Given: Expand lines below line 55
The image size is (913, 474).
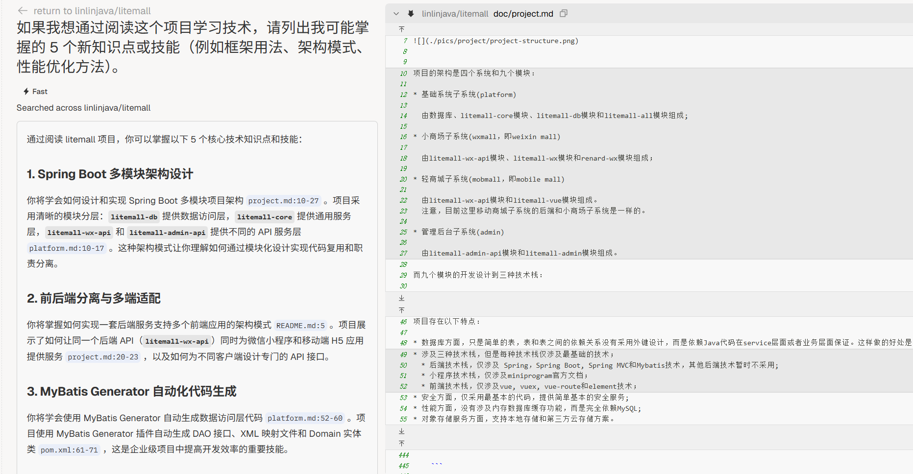Looking at the screenshot, I should [401, 431].
